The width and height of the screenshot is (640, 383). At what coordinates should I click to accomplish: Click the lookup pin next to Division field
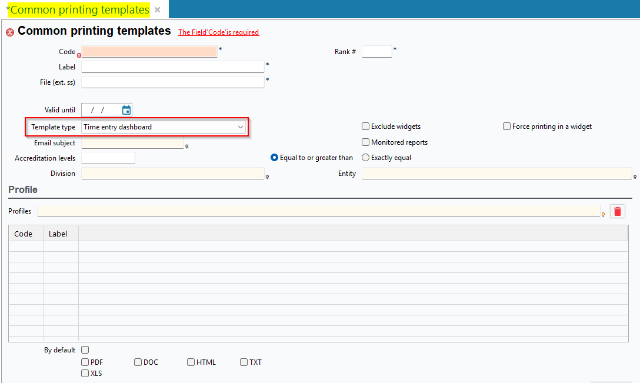[267, 176]
